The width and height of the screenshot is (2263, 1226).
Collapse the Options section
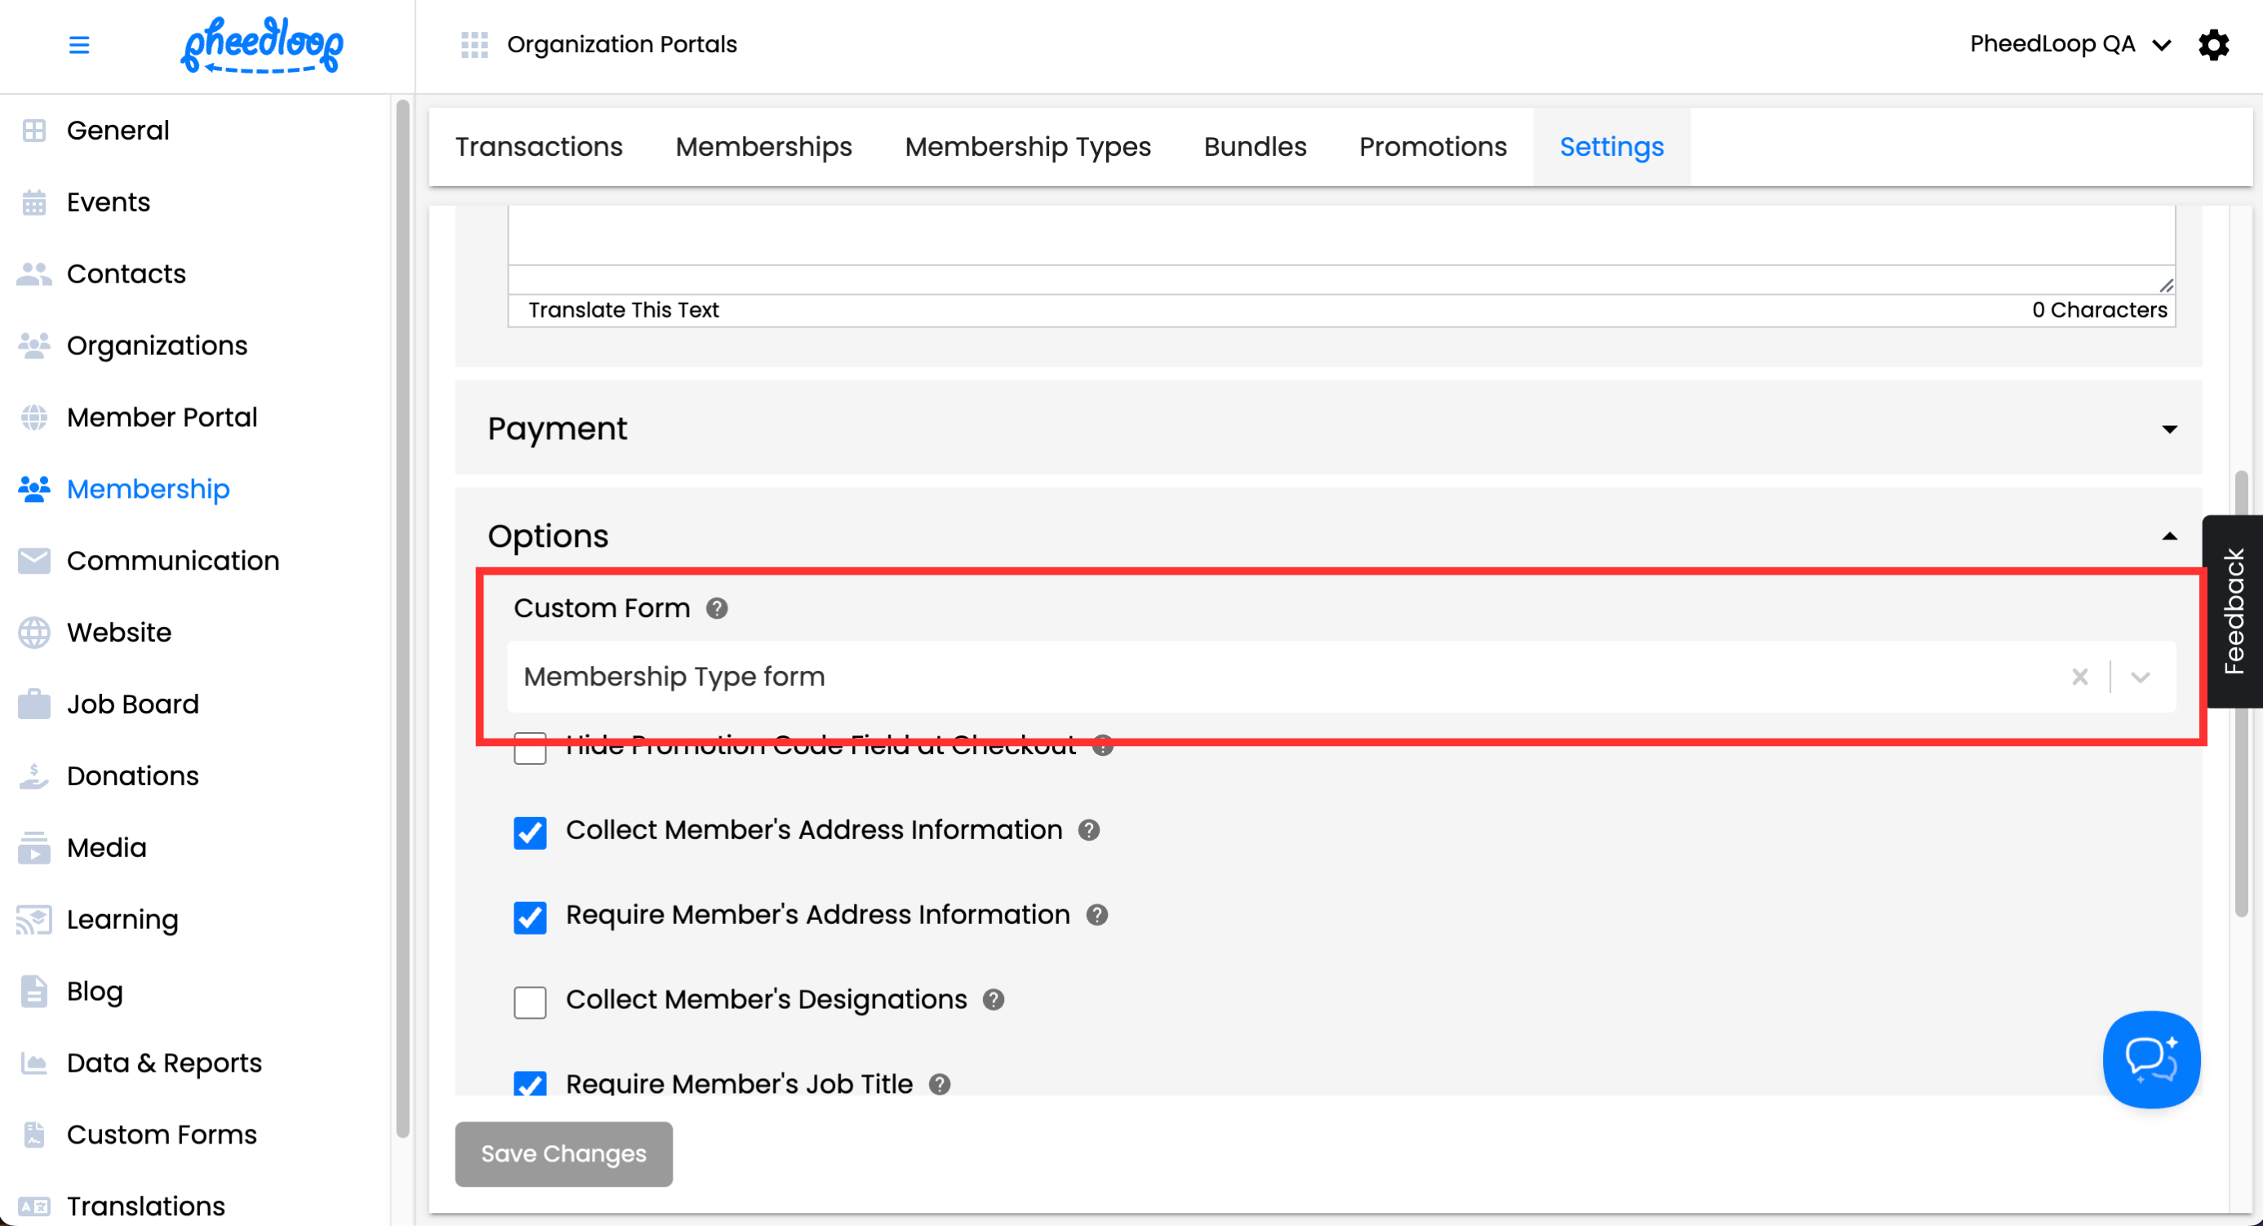point(2169,535)
